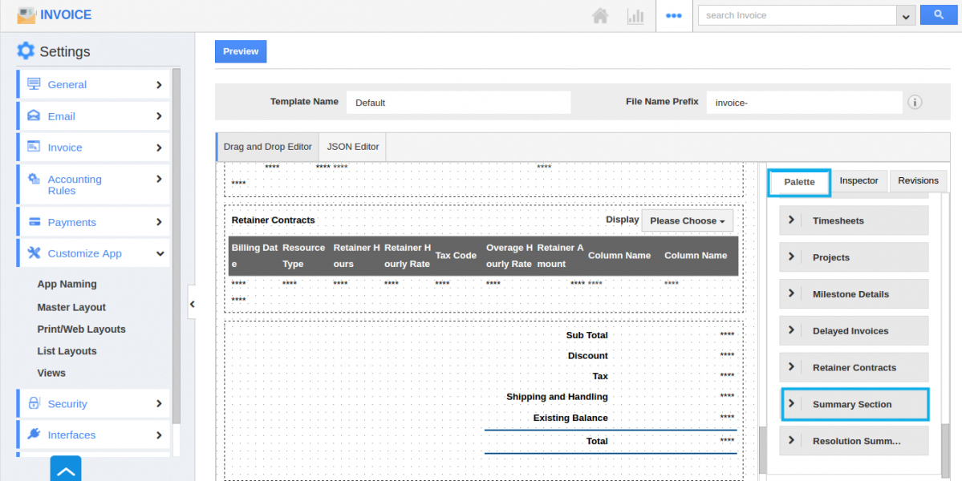This screenshot has height=481, width=962.
Task: Click the Preview button
Action: [241, 51]
